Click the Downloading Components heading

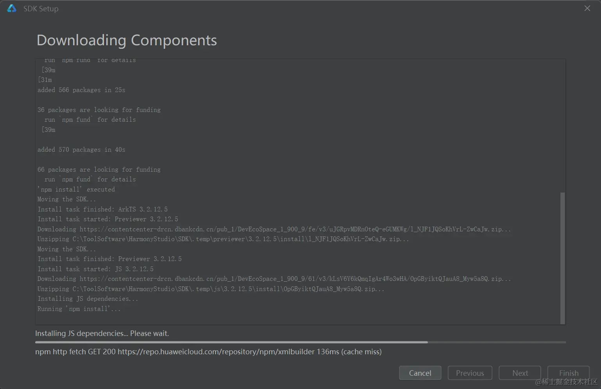(127, 40)
